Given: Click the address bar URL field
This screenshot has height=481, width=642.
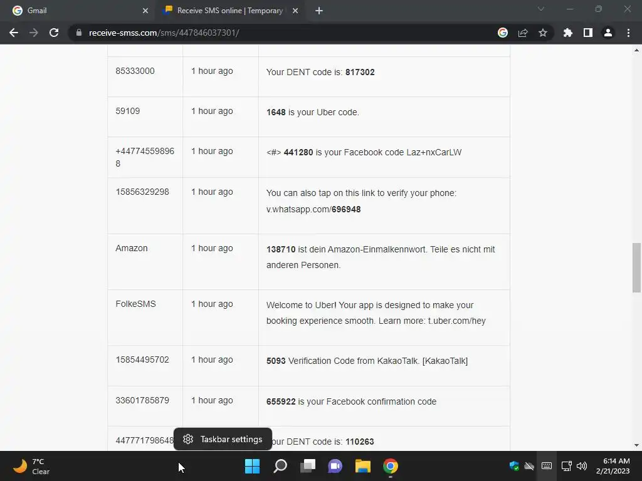Looking at the screenshot, I should (283, 33).
